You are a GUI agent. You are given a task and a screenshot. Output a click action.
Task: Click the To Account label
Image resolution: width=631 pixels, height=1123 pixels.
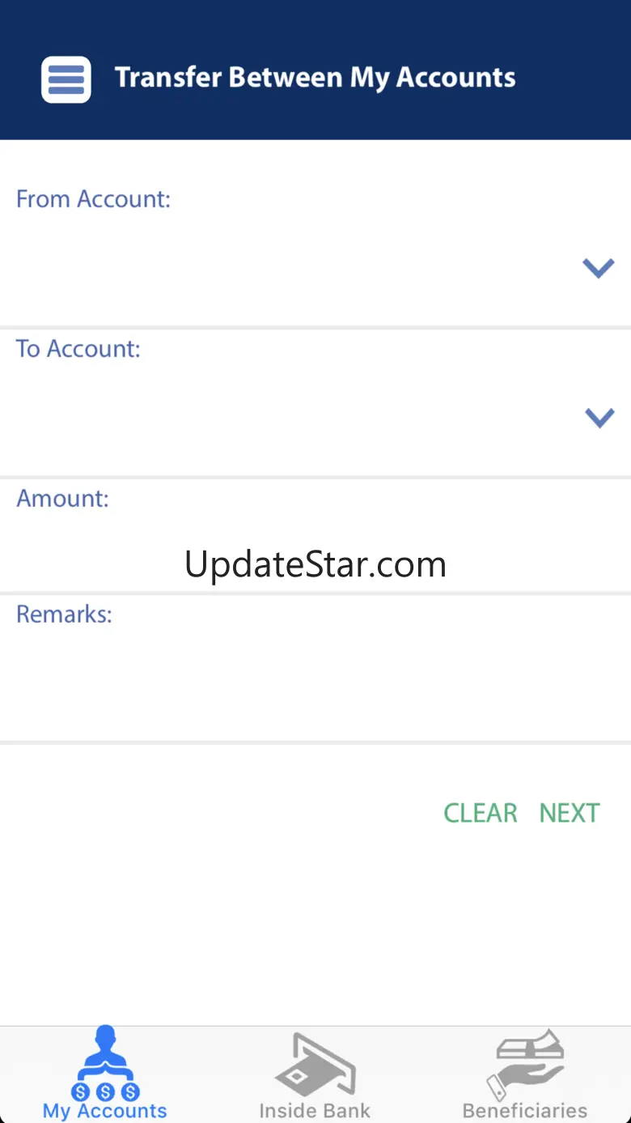click(x=78, y=349)
